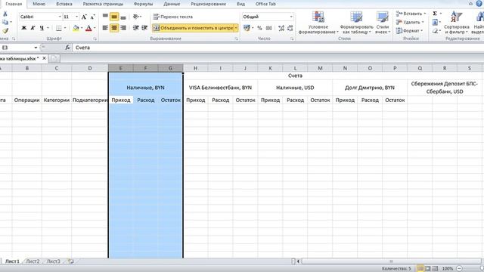Open the font color dropdown arrow

point(95,28)
